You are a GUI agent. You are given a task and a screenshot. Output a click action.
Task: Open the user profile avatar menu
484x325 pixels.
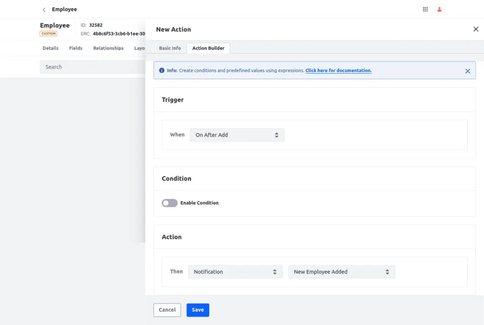click(x=439, y=9)
